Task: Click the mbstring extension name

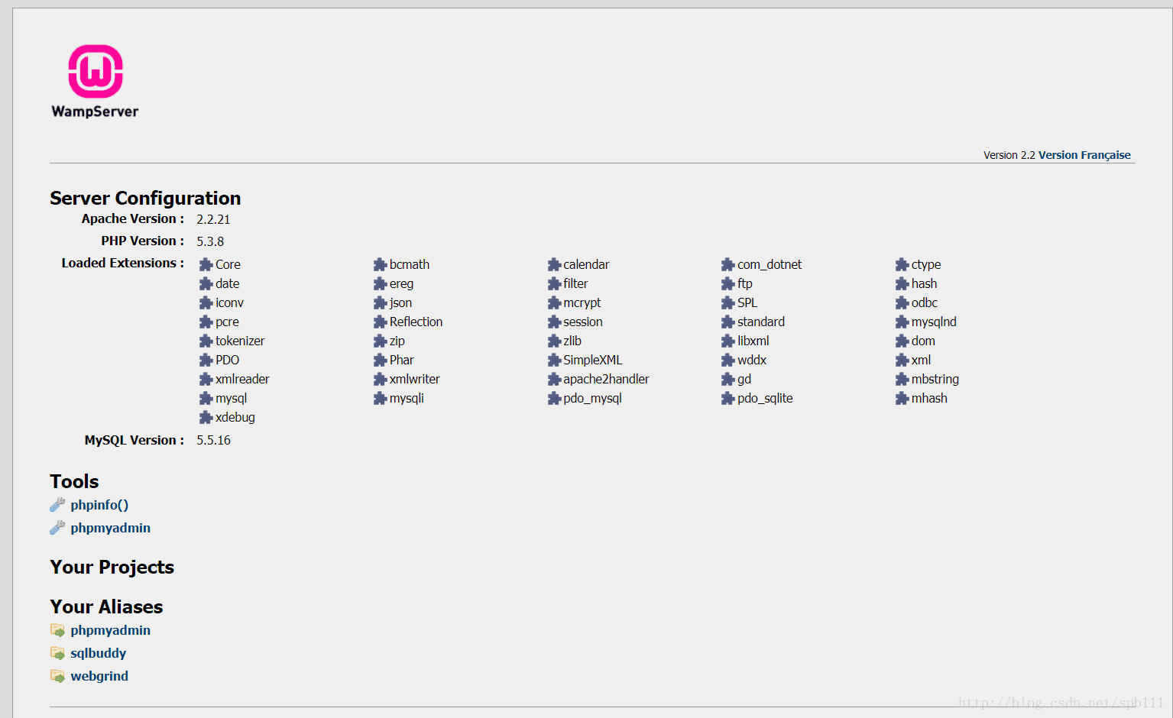Action: (935, 379)
